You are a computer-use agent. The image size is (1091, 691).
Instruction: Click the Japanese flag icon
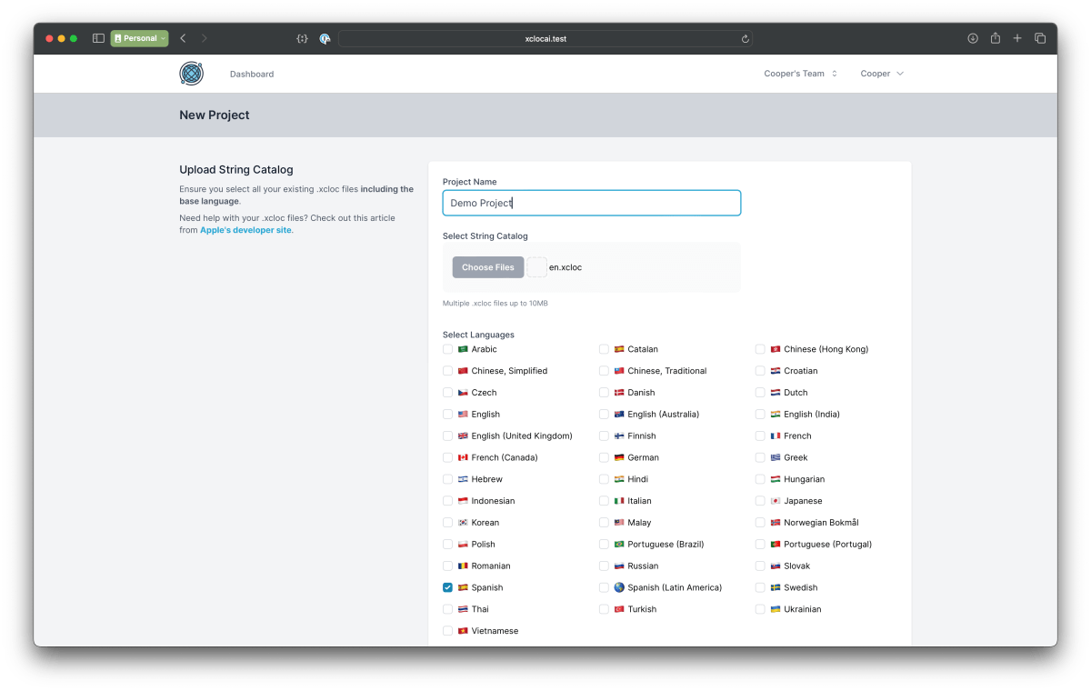(x=776, y=501)
